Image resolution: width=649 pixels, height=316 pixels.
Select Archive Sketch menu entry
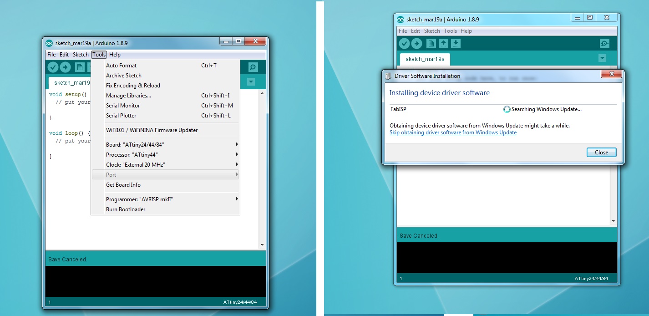coord(166,76)
